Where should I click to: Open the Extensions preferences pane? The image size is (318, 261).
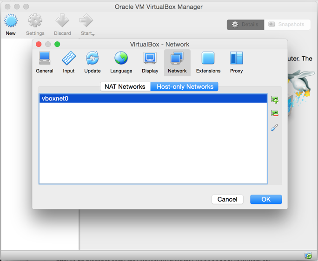208,62
